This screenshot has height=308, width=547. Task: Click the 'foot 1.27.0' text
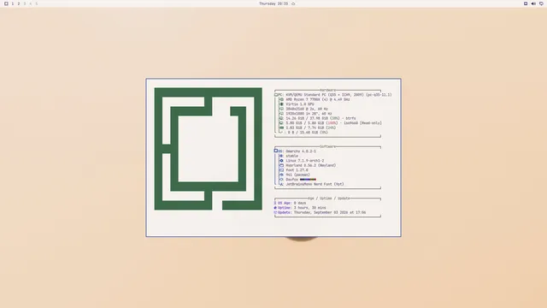[x=297, y=170]
